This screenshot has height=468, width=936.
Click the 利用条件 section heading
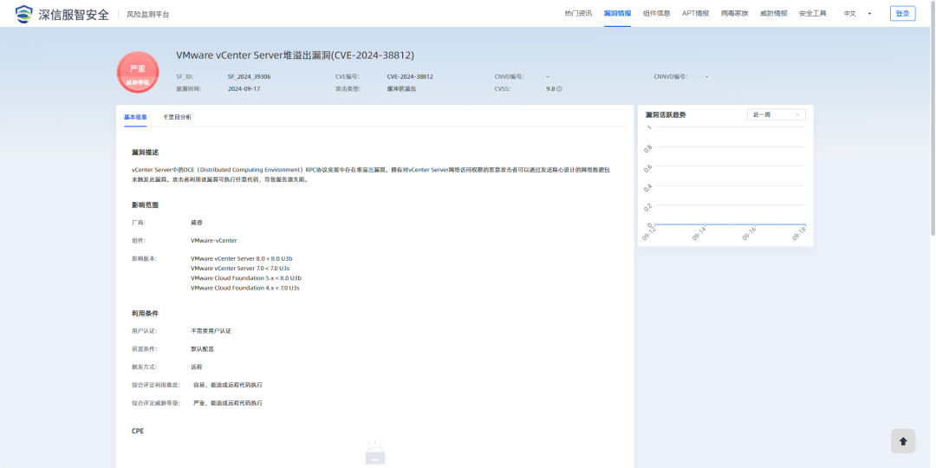point(145,314)
